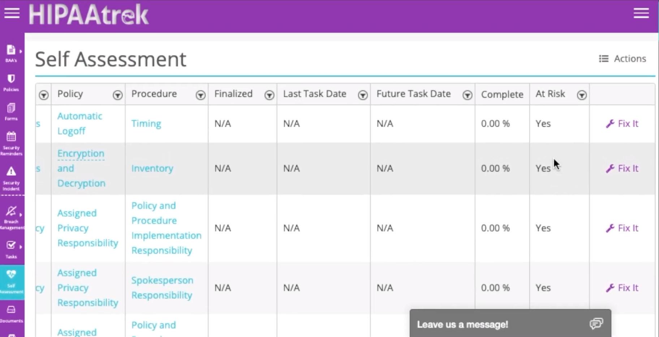659x337 pixels.
Task: Open the BAA's section in the sidebar
Action: pos(11,54)
